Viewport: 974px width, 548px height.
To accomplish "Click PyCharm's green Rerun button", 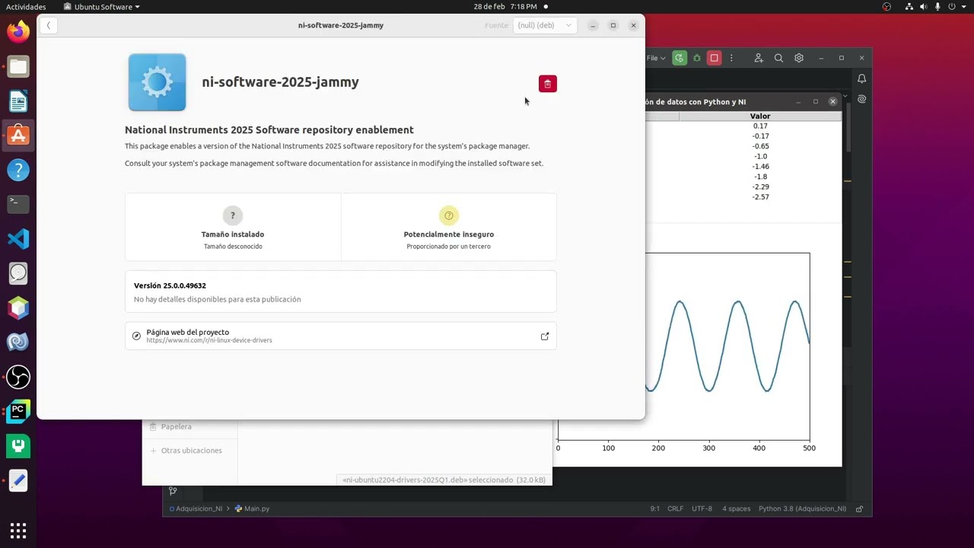I will click(680, 58).
